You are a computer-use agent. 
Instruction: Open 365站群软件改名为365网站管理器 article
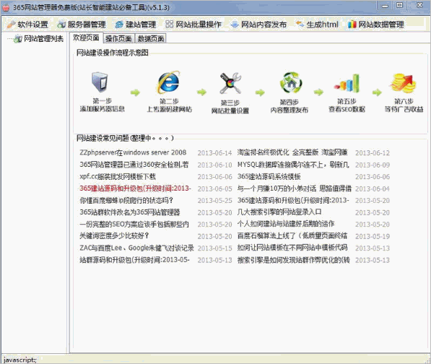coord(130,212)
